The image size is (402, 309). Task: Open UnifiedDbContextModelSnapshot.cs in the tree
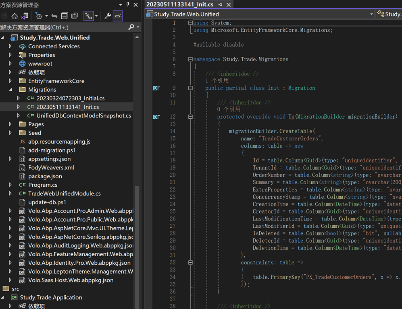click(83, 115)
